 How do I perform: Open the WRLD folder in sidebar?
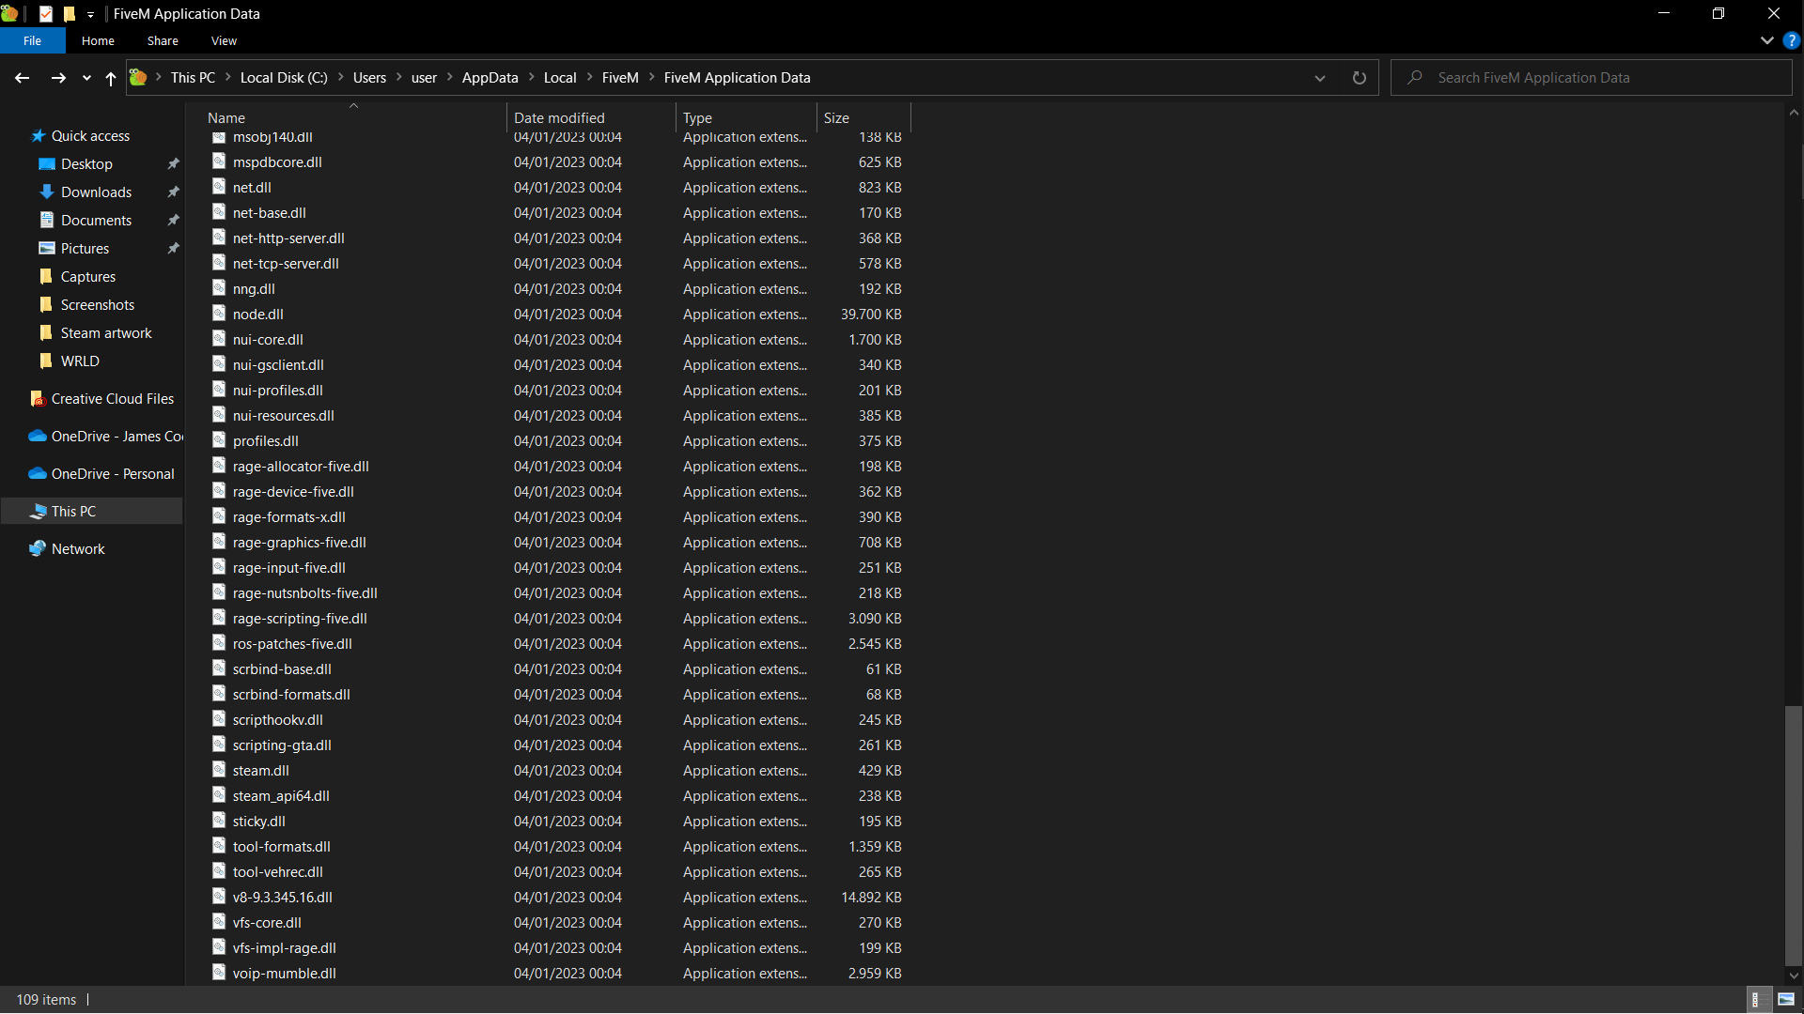tap(80, 361)
